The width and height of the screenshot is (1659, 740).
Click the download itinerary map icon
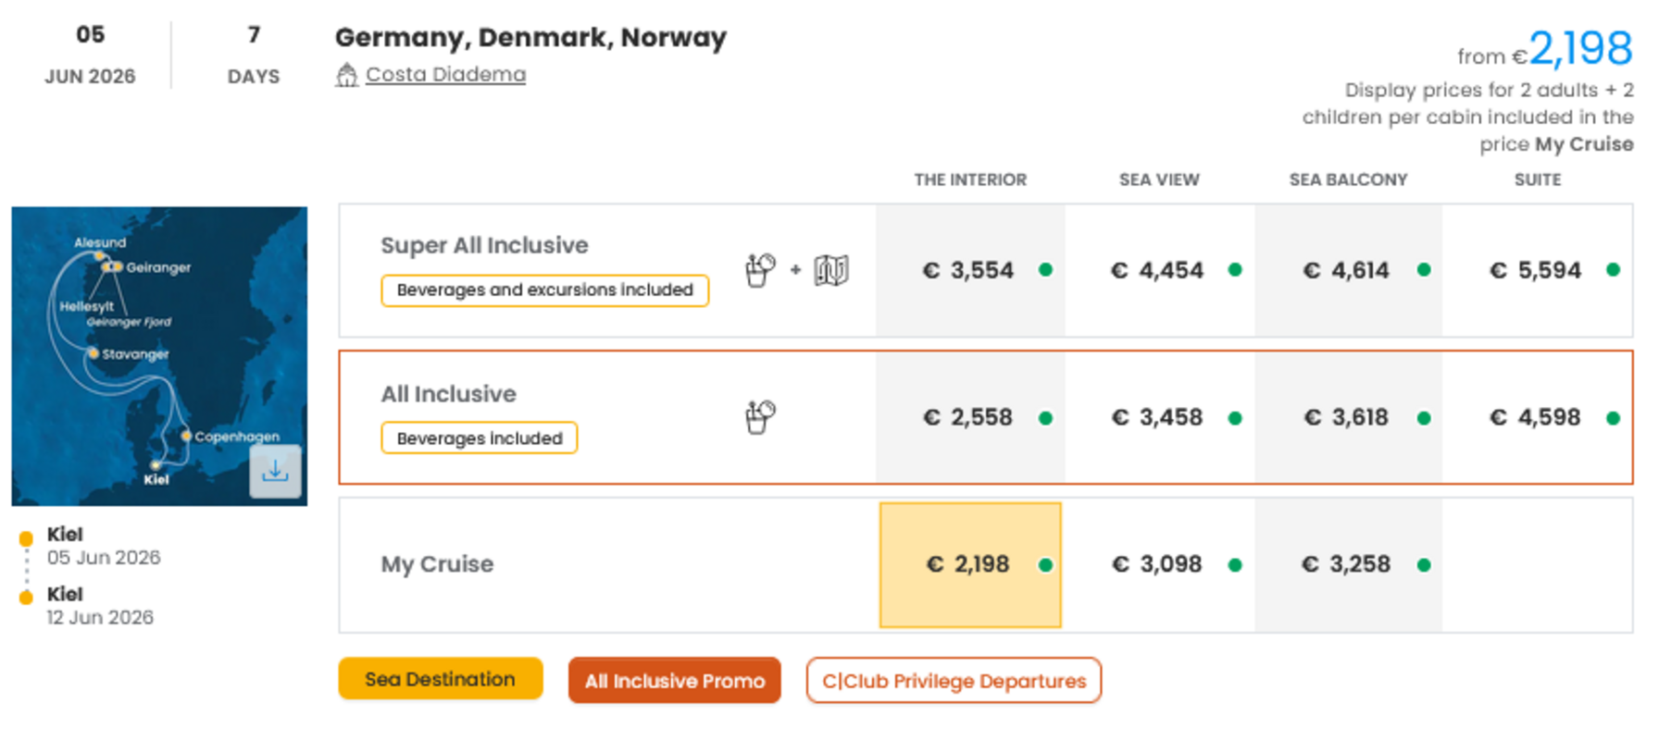275,472
